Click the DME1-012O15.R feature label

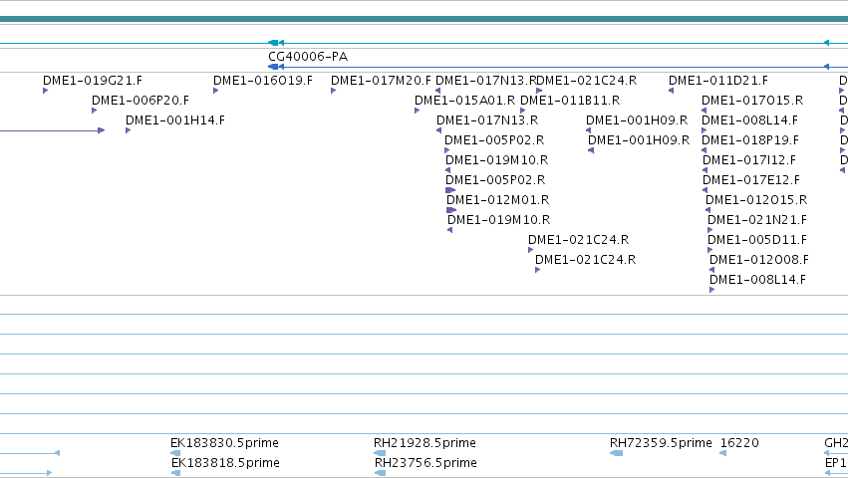[756, 200]
